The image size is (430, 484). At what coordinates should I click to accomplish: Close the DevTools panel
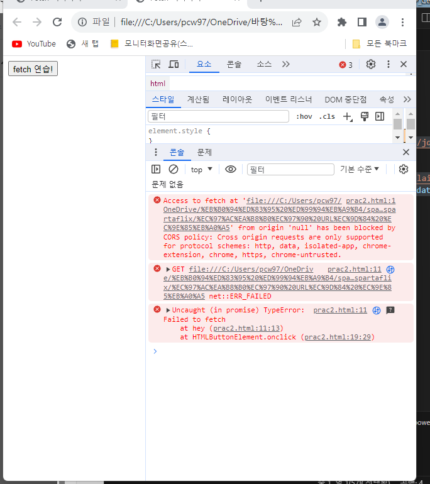click(x=404, y=64)
